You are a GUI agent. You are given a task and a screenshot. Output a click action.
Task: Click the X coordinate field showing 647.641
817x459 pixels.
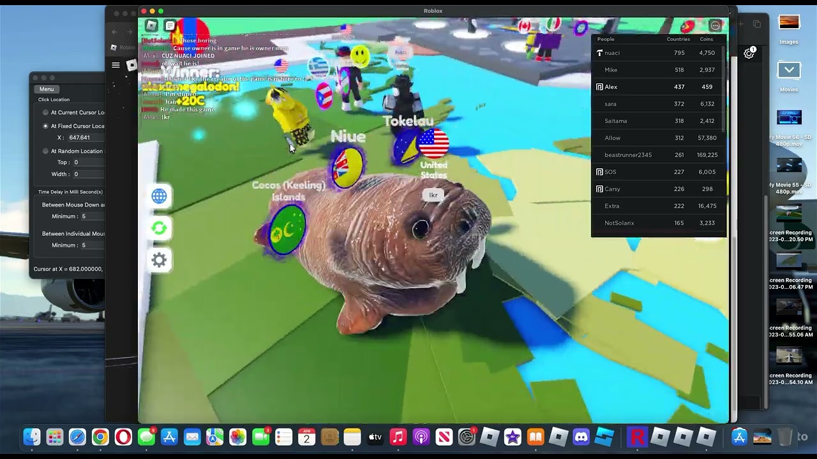(86, 138)
